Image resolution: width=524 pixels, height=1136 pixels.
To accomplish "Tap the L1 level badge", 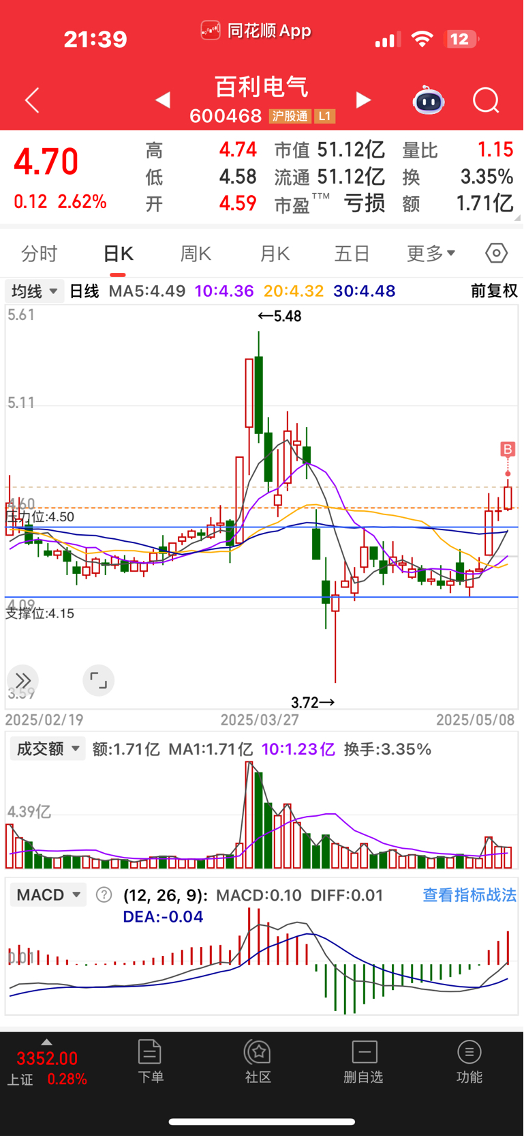I will click(324, 116).
